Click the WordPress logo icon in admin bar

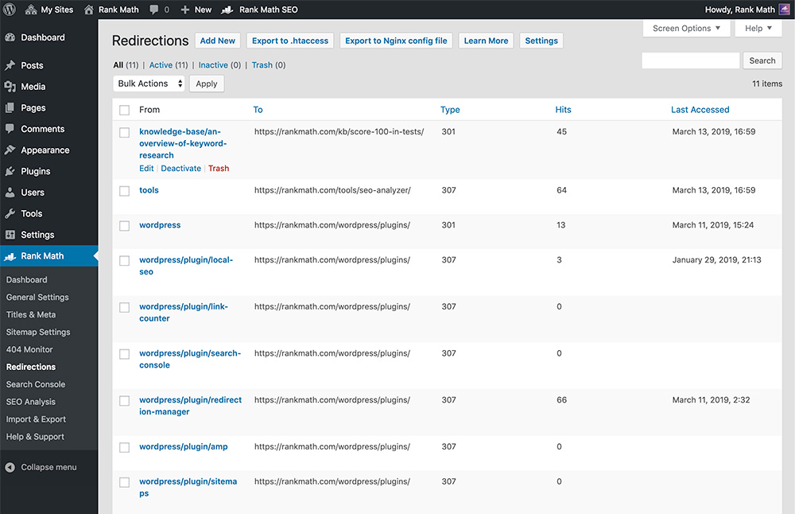10,10
